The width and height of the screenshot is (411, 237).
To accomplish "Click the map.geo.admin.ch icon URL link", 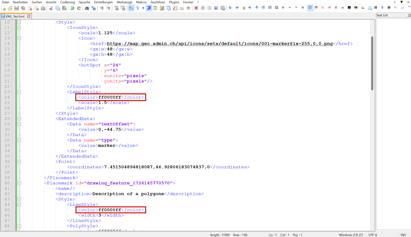I will pyautogui.click(x=219, y=44).
